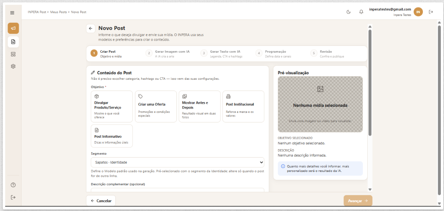Viewport: 444px width, 211px height.
Task: Click the Nenhuma mídia selecionada preview area
Action: pos(320,104)
